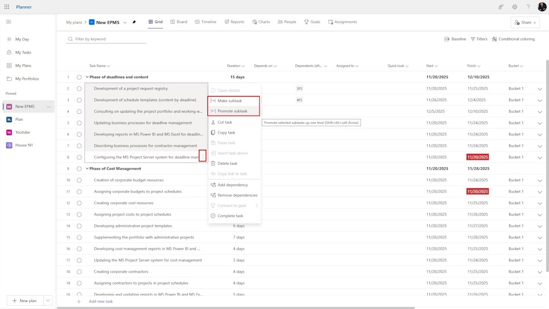The height and width of the screenshot is (309, 549).
Task: Switch to the Board tab
Action: pyautogui.click(x=179, y=22)
